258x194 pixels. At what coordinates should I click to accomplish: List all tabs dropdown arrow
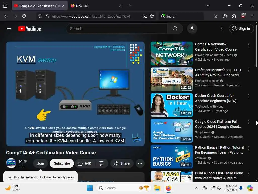tap(208, 6)
